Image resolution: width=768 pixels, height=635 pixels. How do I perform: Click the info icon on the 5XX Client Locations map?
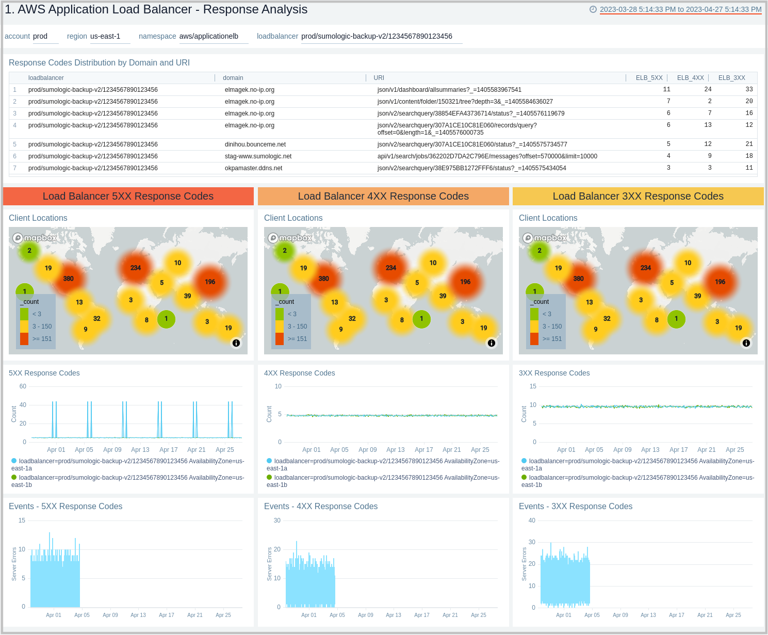pyautogui.click(x=236, y=343)
